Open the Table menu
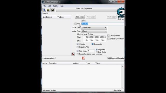 point(55,6)
